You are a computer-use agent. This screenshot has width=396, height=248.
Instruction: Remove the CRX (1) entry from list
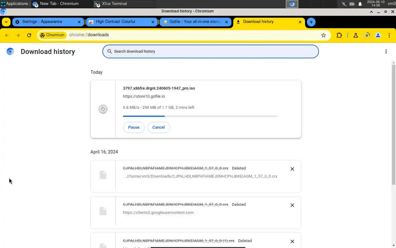pyautogui.click(x=292, y=241)
